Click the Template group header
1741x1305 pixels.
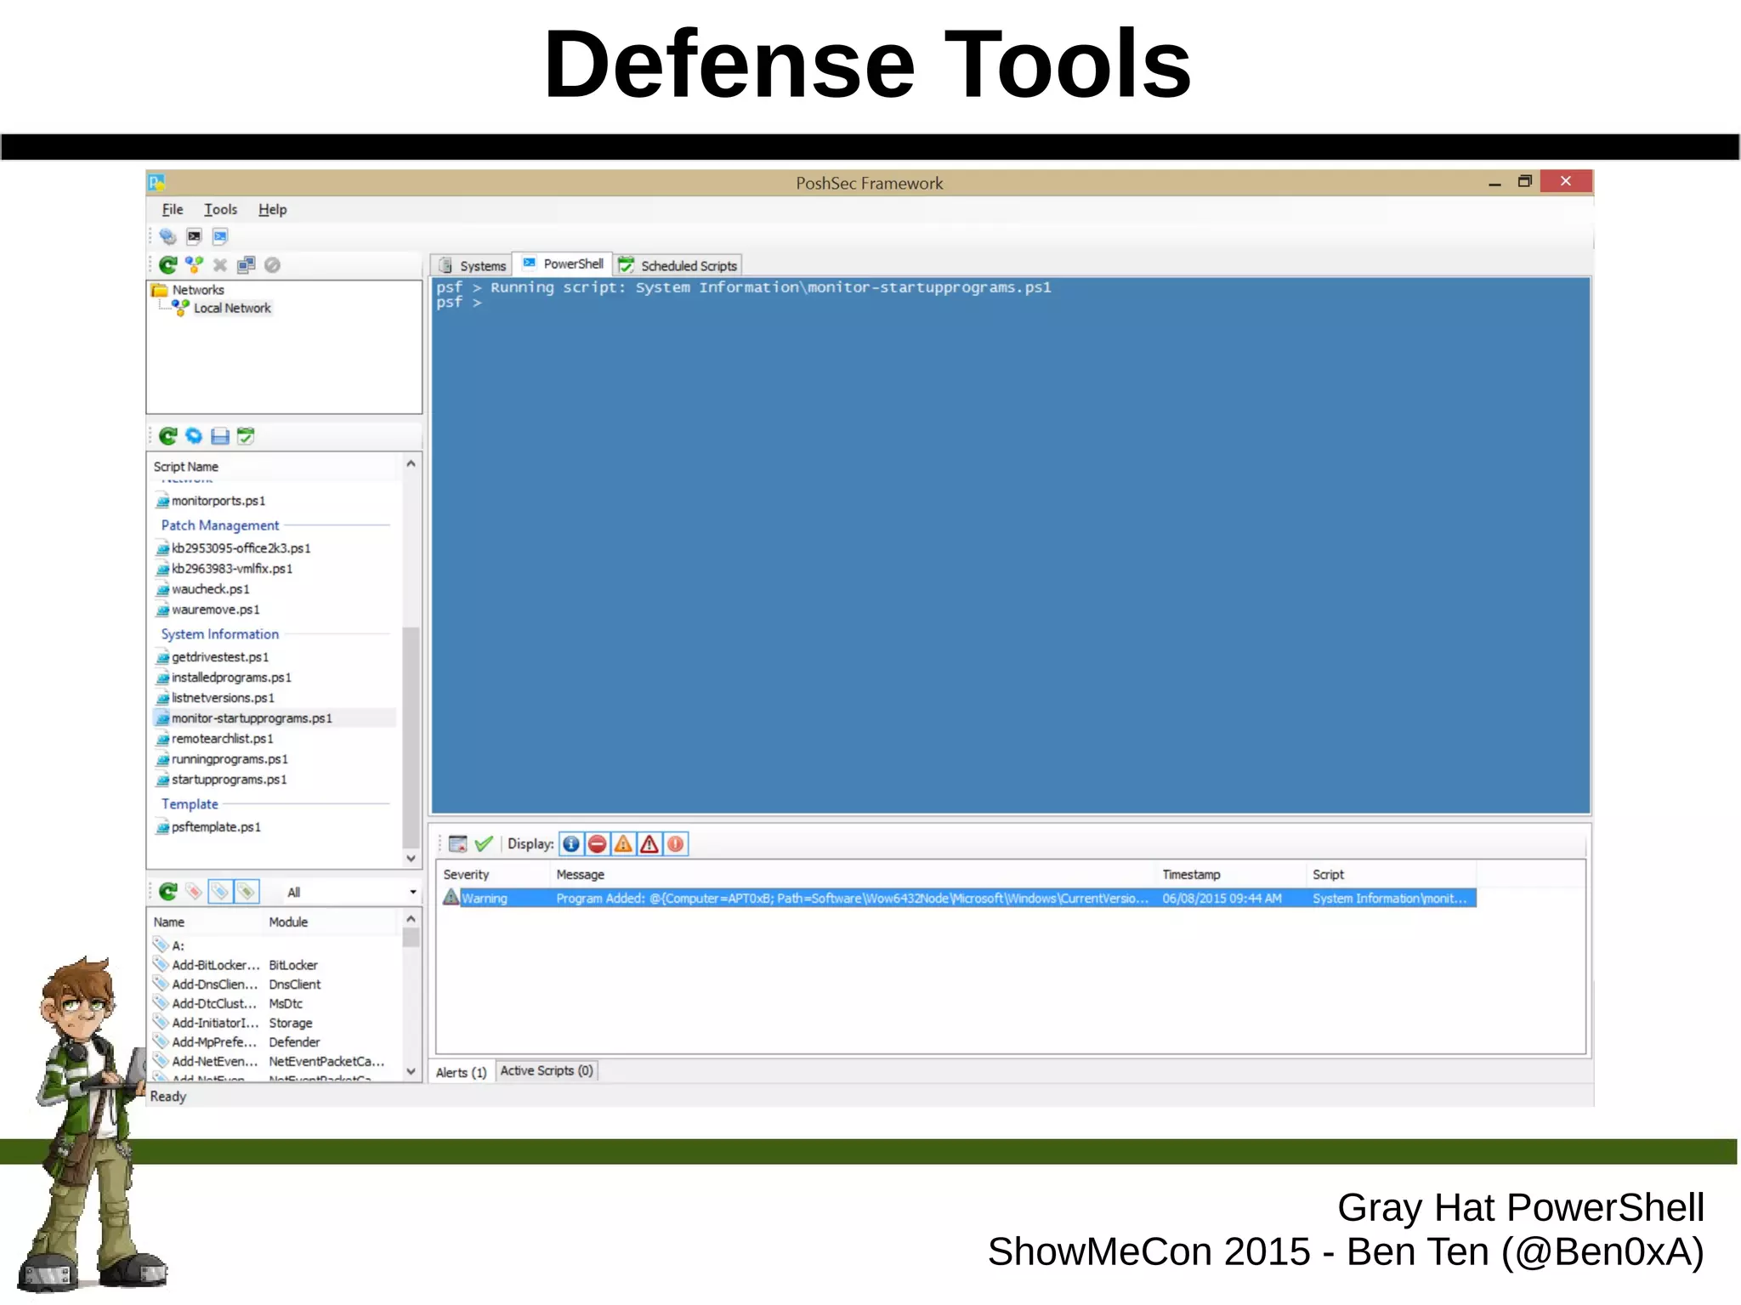pos(190,804)
